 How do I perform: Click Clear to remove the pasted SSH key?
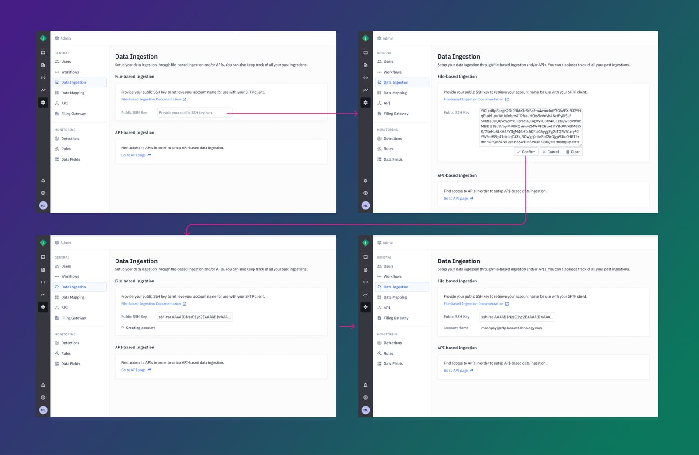[x=573, y=152]
